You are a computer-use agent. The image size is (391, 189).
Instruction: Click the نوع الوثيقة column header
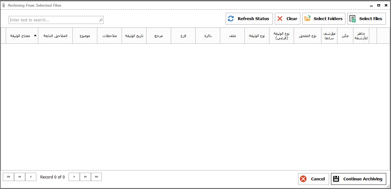(257, 35)
